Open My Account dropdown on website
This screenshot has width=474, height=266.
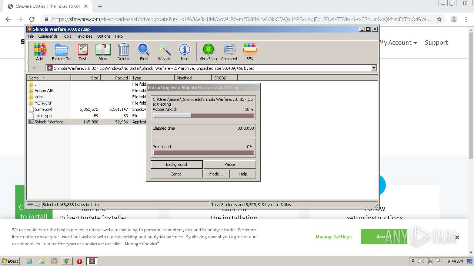pos(398,42)
